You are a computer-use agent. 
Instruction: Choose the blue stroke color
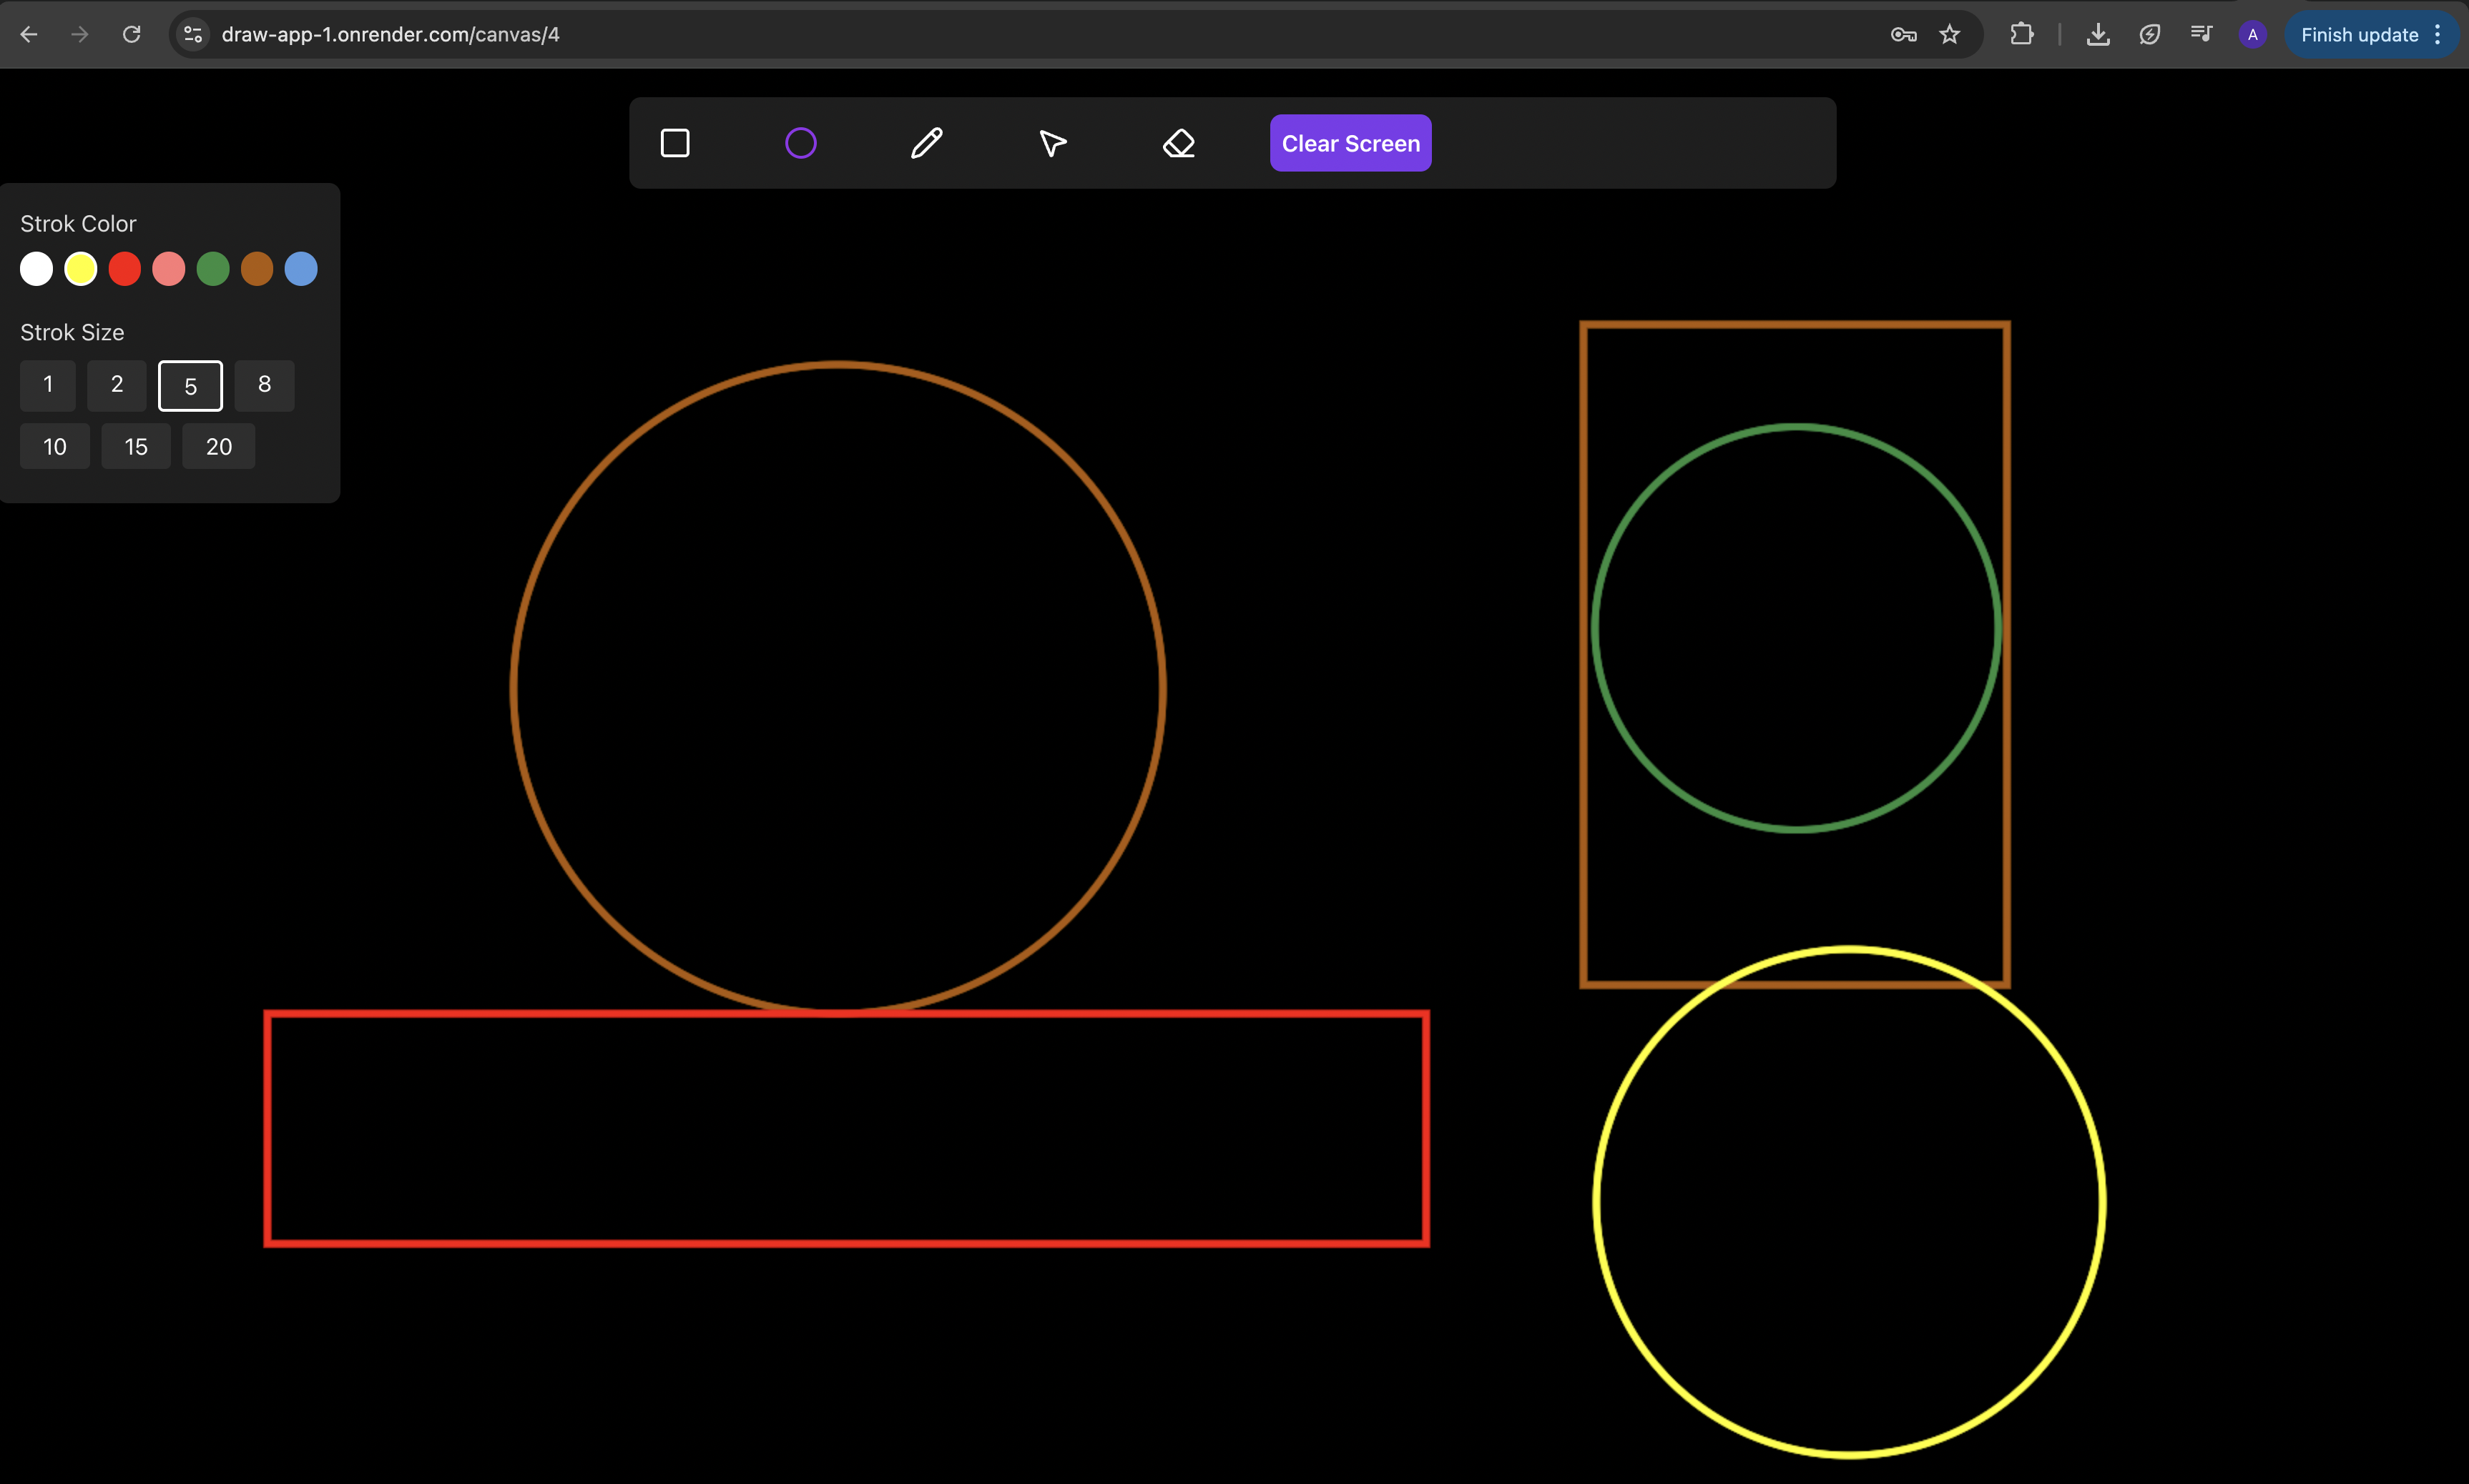(300, 268)
